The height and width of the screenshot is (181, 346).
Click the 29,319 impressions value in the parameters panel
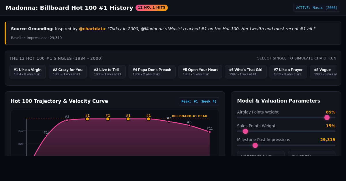(328, 140)
